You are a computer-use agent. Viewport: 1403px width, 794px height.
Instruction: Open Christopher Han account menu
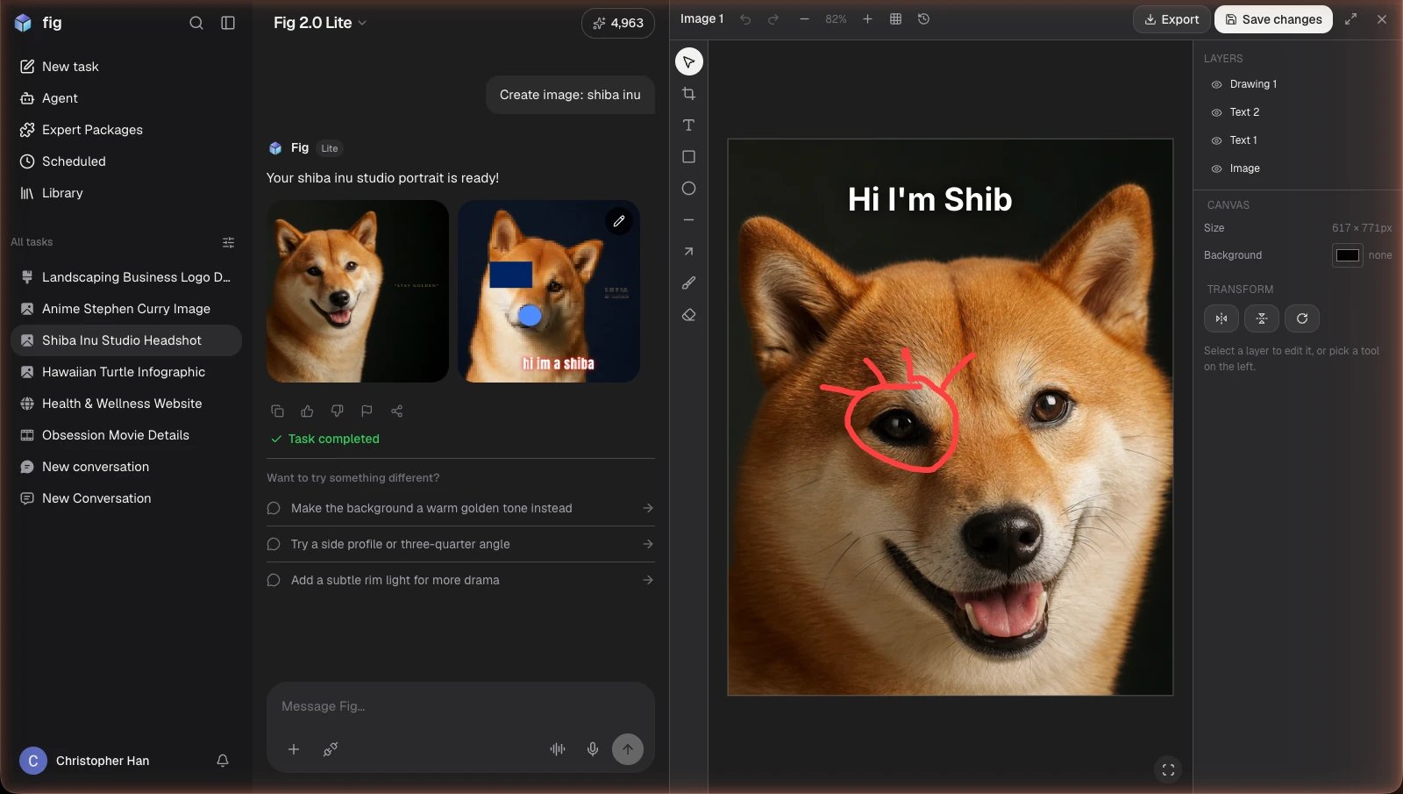(x=103, y=761)
